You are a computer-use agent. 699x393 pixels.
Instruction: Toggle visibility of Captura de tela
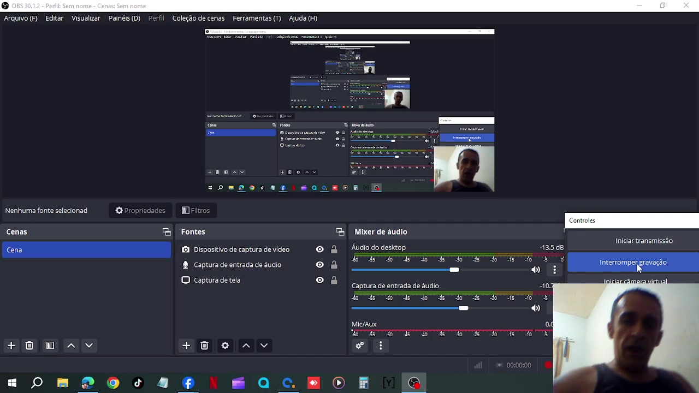[319, 280]
